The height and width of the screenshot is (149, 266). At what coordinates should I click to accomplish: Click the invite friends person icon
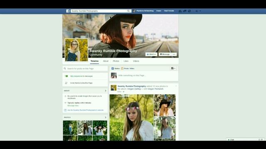coord(66,83)
